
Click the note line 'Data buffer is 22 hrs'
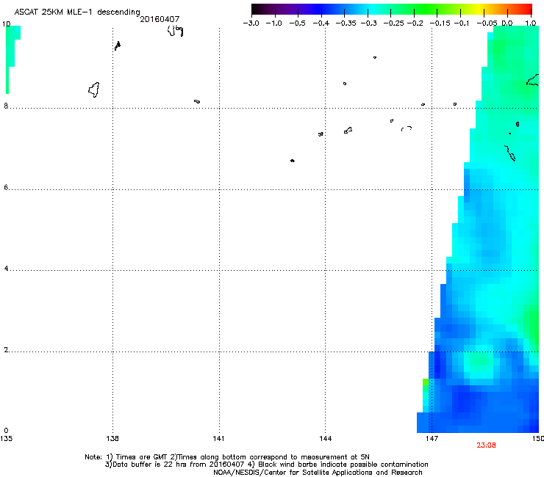[x=266, y=465]
